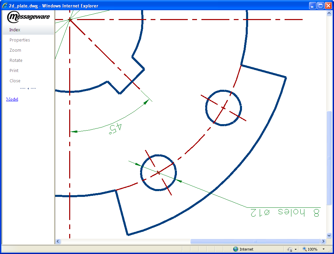Choose Rotate in the sidebar

pyautogui.click(x=16, y=61)
